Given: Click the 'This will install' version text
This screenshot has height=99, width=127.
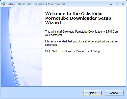Looking at the screenshot, I should [81, 33].
